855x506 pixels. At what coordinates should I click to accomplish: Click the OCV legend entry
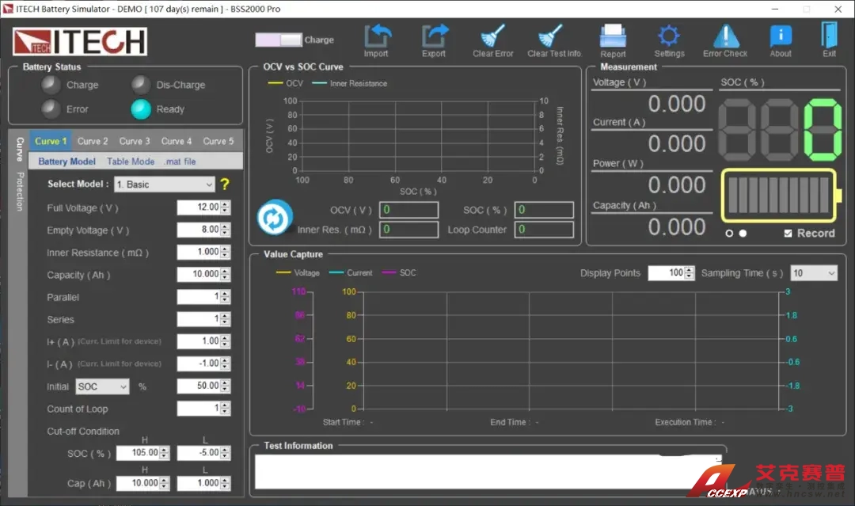click(x=286, y=83)
